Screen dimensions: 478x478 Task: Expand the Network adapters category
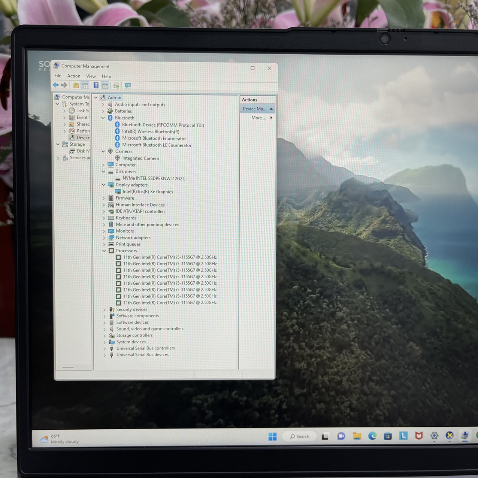[x=104, y=238]
